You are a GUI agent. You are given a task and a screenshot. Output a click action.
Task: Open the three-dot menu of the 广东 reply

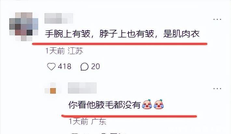217,89
